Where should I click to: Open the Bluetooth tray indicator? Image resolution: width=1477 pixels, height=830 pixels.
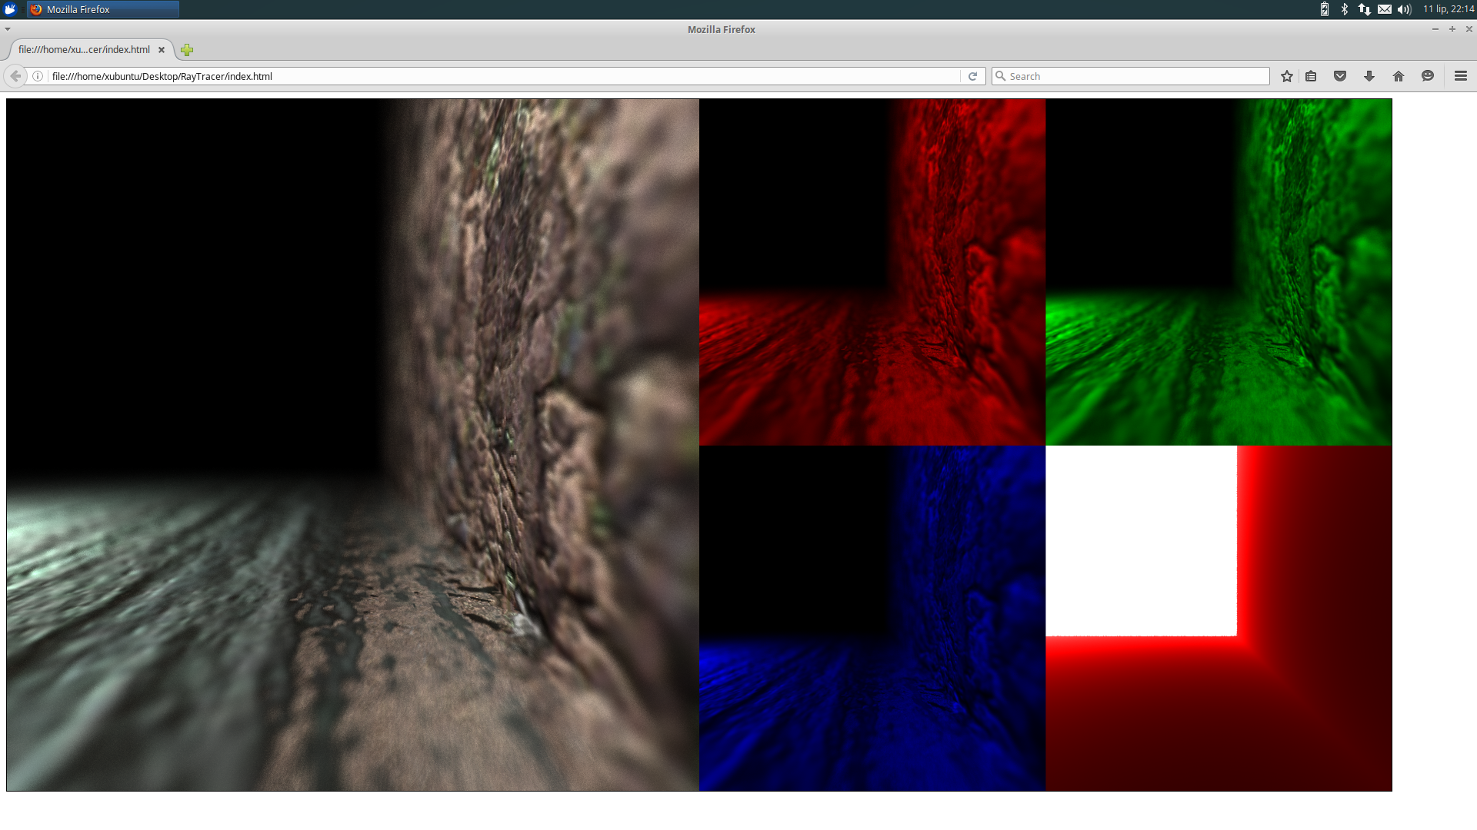1345,9
